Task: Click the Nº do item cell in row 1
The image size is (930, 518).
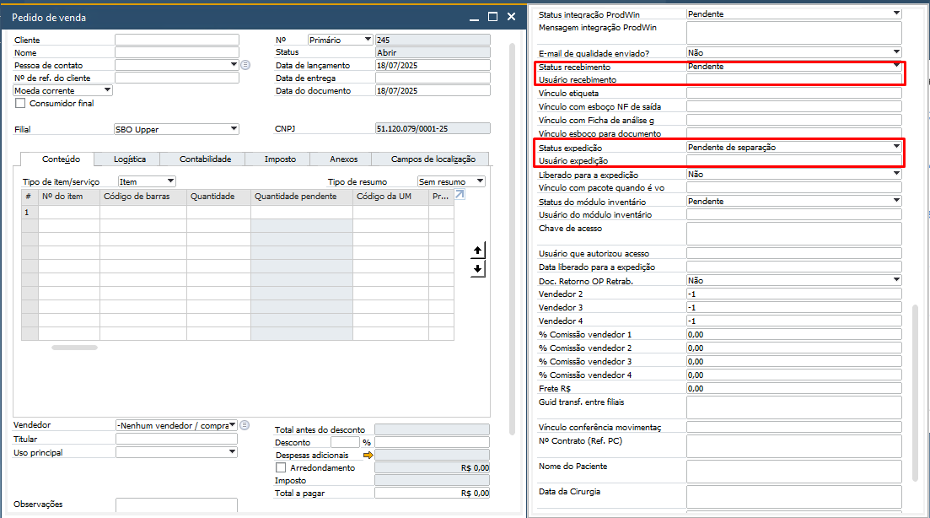Action: [x=69, y=212]
